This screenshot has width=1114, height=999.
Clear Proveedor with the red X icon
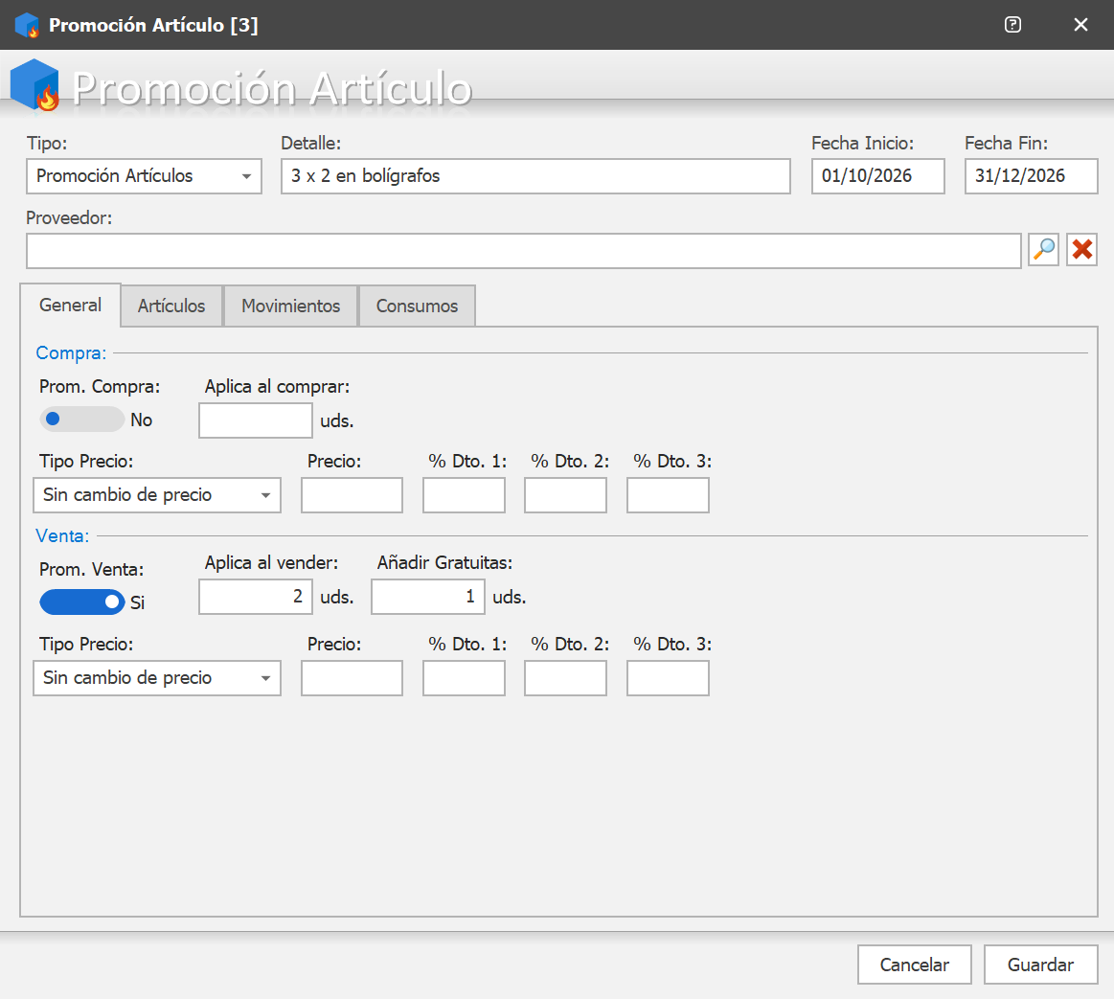pyautogui.click(x=1082, y=249)
